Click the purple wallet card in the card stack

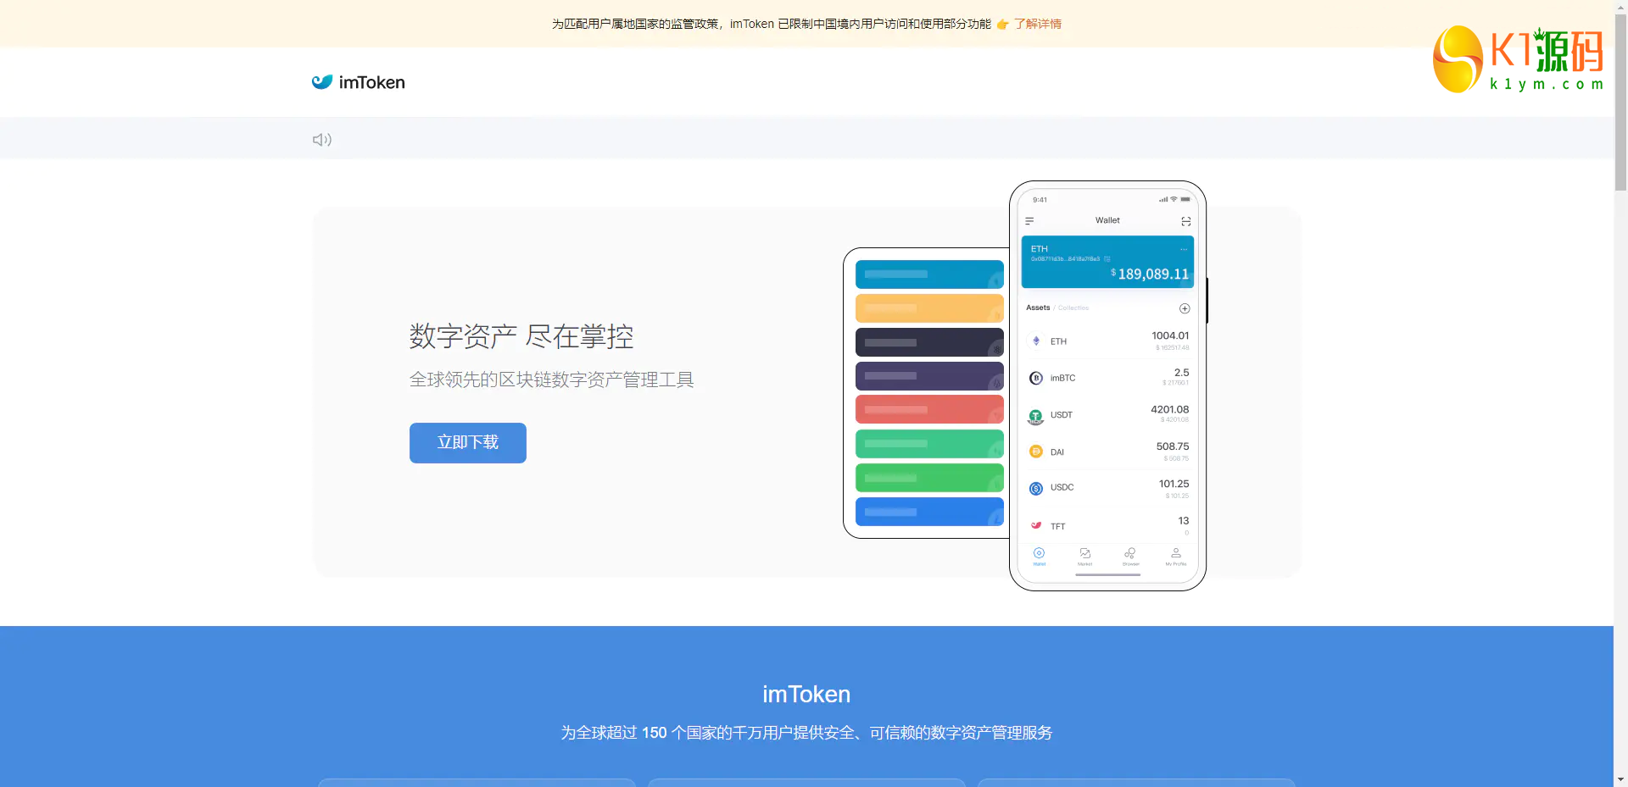click(x=929, y=376)
